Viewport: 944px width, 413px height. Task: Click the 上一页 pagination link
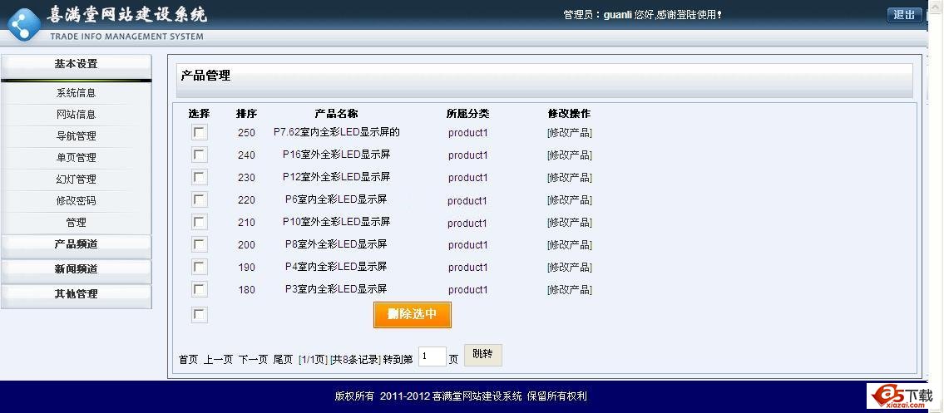point(218,360)
